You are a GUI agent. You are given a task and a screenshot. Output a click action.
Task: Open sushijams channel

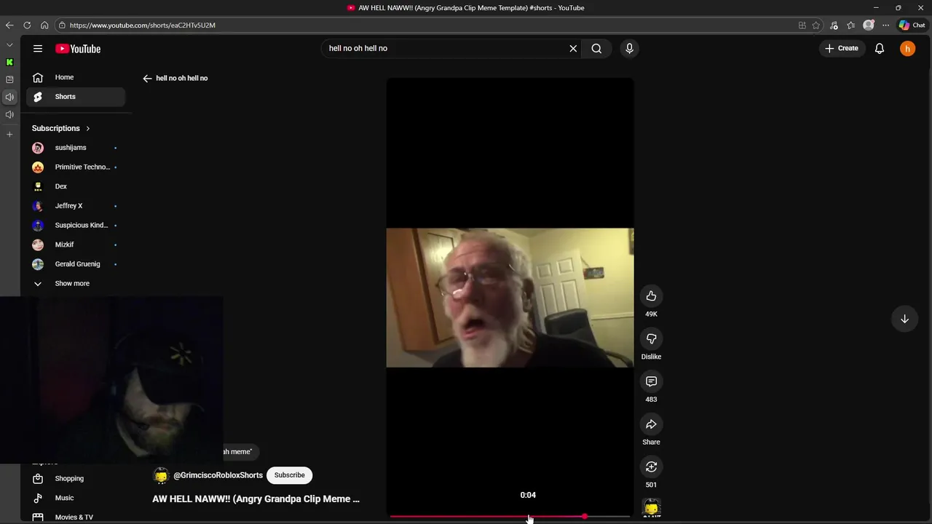(76, 148)
